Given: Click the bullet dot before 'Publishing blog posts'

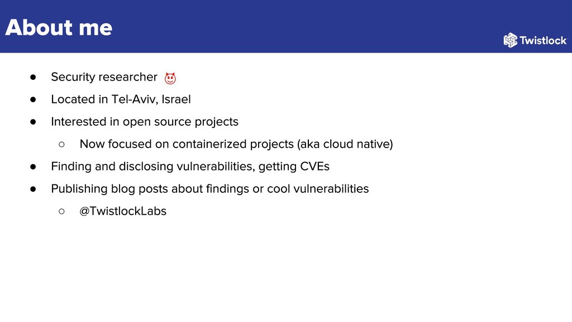Looking at the screenshot, I should (x=33, y=189).
